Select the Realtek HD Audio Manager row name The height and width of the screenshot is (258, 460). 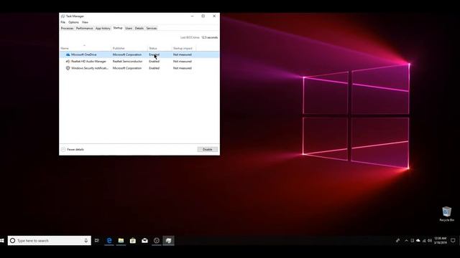point(88,62)
